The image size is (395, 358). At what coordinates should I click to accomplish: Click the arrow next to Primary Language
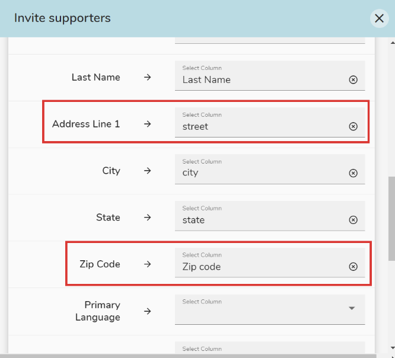tap(147, 311)
